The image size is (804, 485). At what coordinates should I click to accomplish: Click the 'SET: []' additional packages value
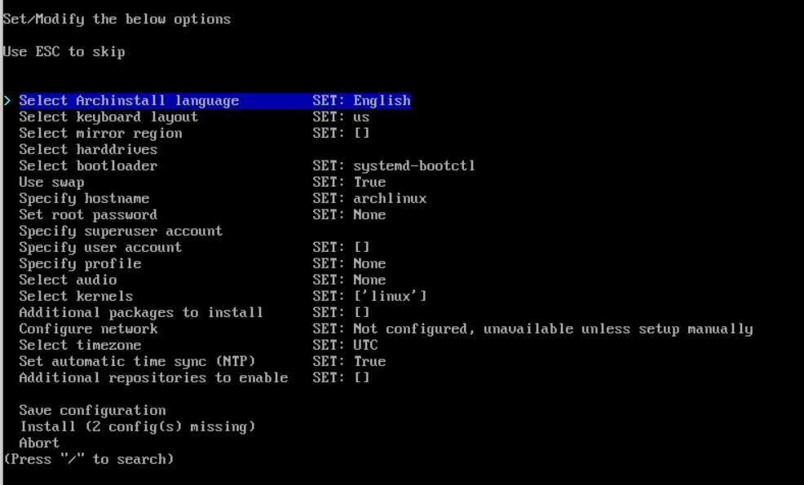point(341,313)
